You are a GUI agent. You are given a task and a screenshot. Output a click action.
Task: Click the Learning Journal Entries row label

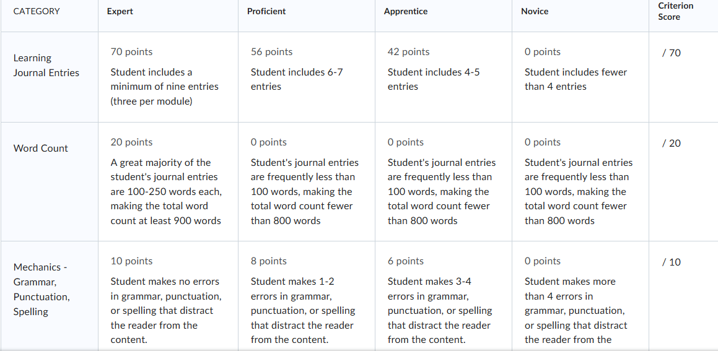46,66
